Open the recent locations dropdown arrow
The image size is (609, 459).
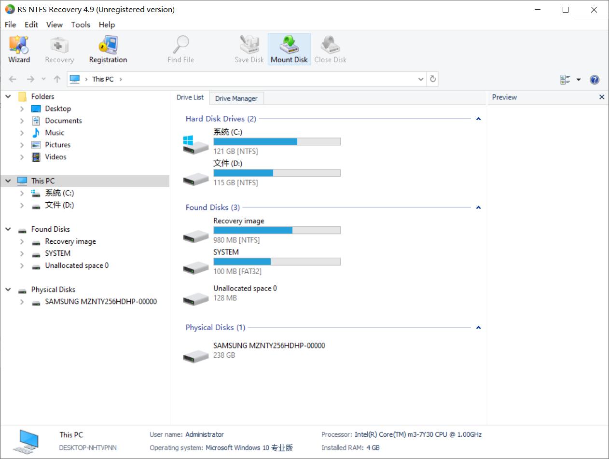(x=43, y=79)
